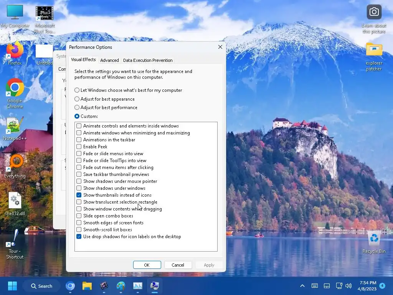This screenshot has height=295, width=393.
Task: Select the shell32.dll file icon
Action: tap(15, 204)
